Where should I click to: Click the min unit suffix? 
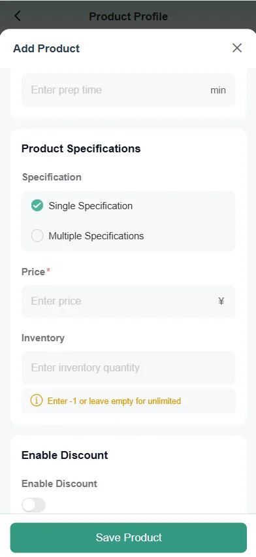tap(218, 90)
